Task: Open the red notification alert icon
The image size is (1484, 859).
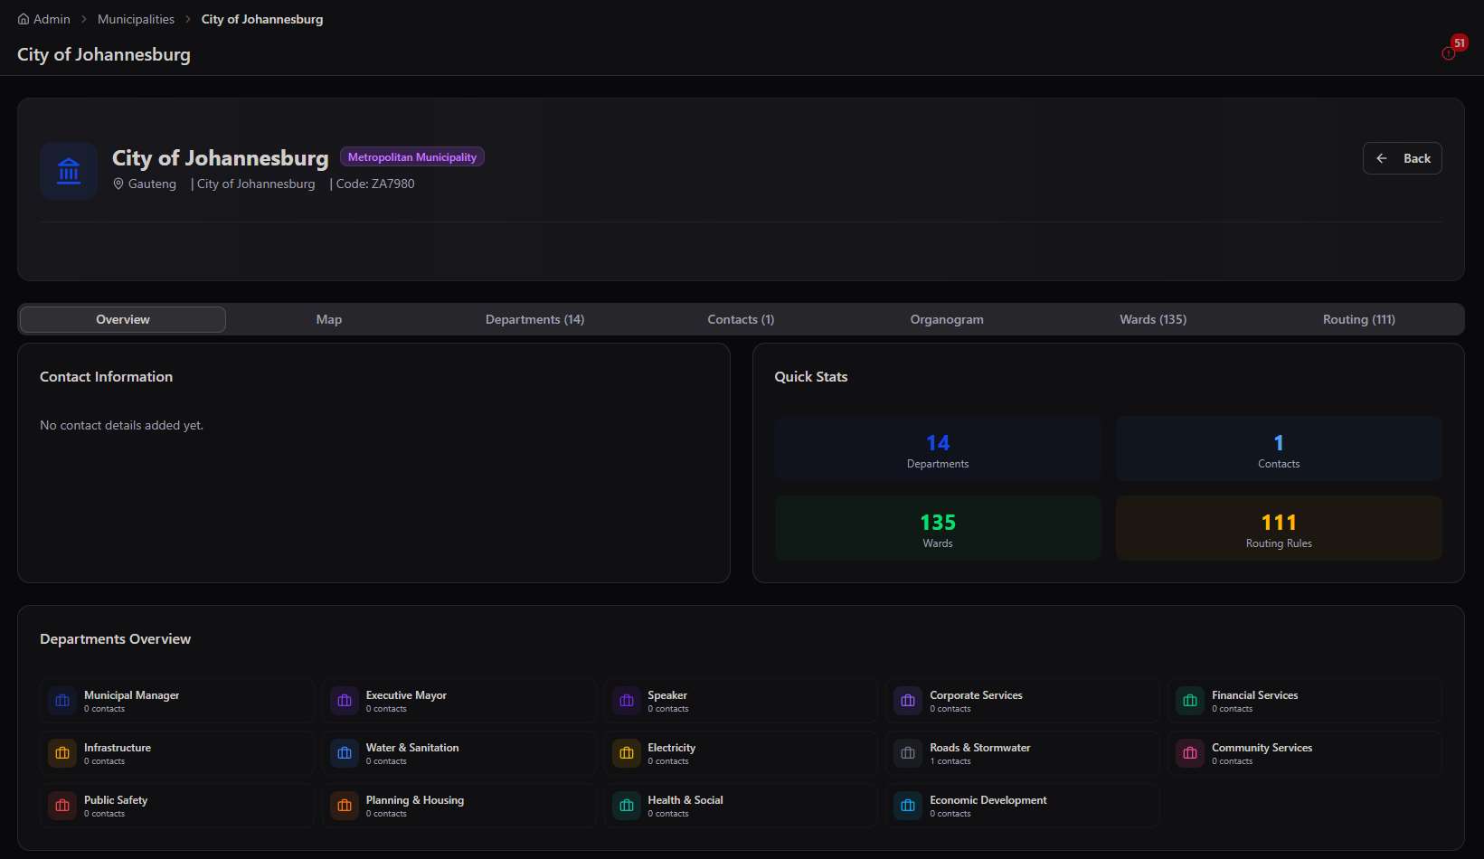Action: click(1449, 53)
